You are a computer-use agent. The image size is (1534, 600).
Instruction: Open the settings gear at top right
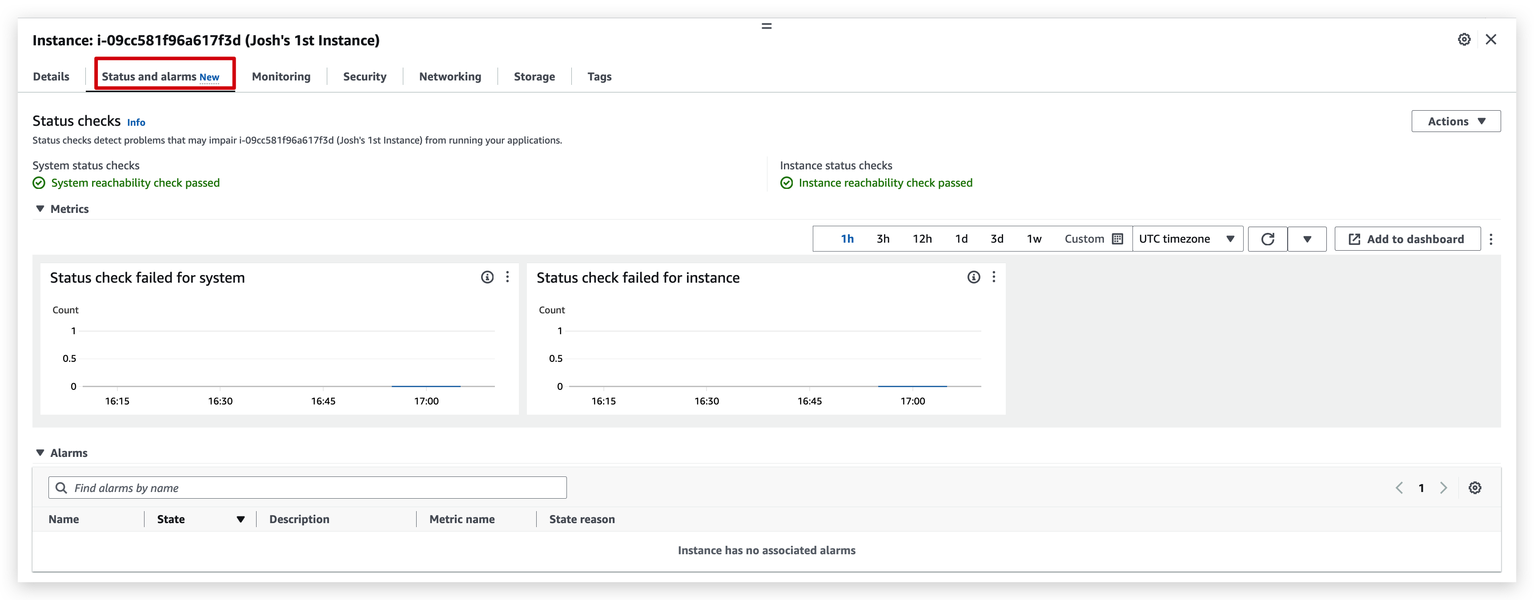(1464, 39)
